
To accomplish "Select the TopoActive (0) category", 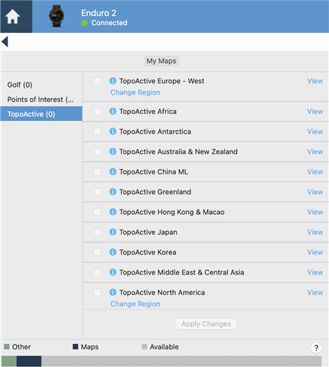I will point(41,114).
